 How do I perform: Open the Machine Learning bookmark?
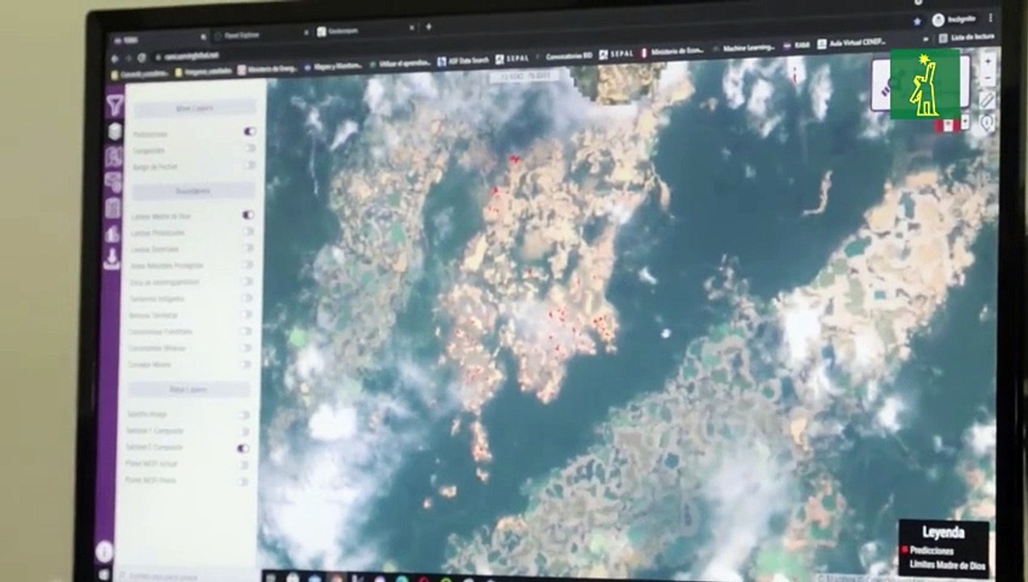click(x=742, y=48)
